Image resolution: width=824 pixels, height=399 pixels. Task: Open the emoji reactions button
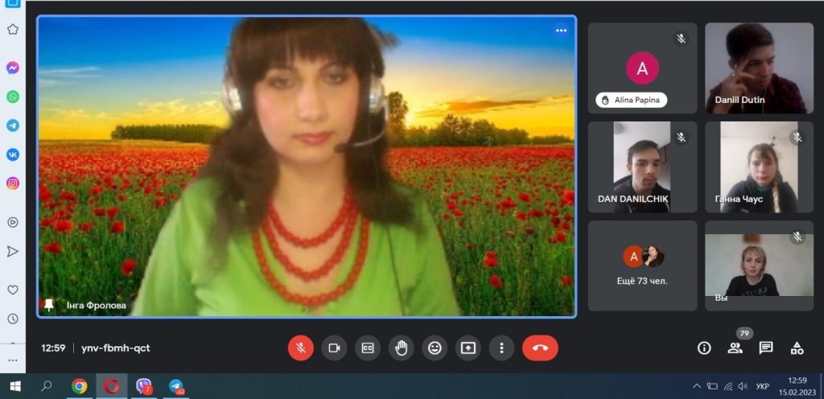[x=435, y=348]
